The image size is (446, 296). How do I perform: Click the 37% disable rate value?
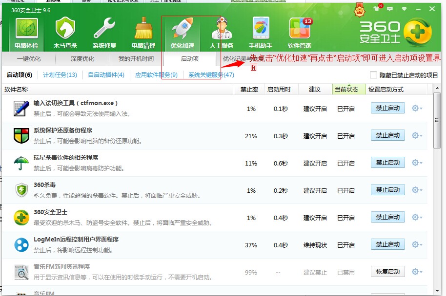tap(251, 245)
